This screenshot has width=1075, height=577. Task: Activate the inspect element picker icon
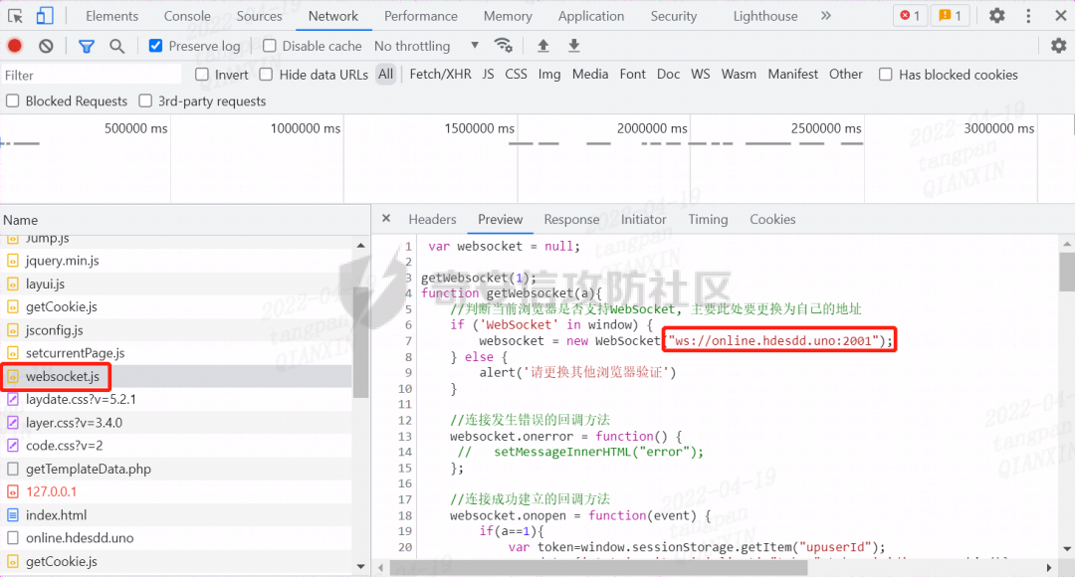click(15, 15)
